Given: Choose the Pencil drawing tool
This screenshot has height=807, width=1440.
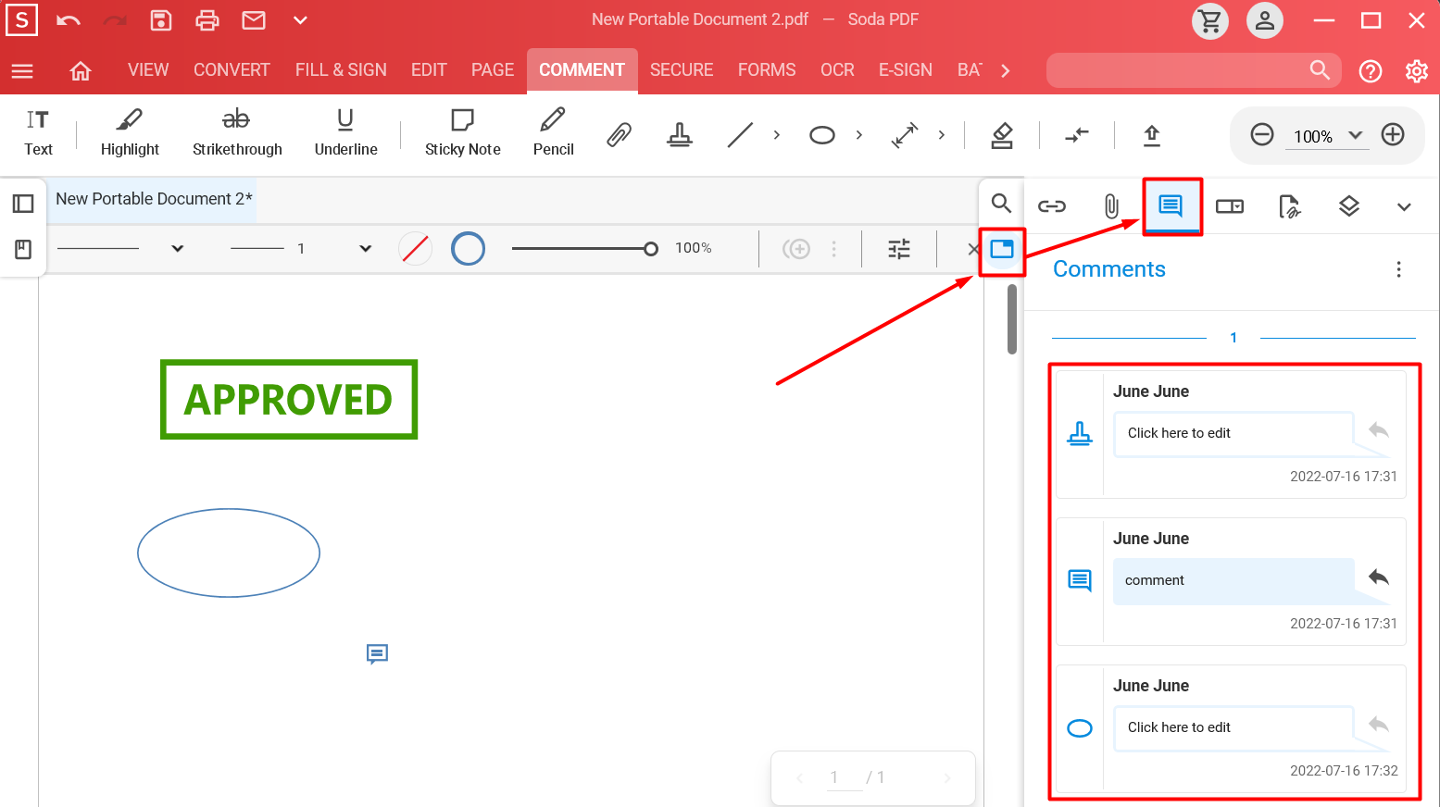Looking at the screenshot, I should click(x=553, y=133).
